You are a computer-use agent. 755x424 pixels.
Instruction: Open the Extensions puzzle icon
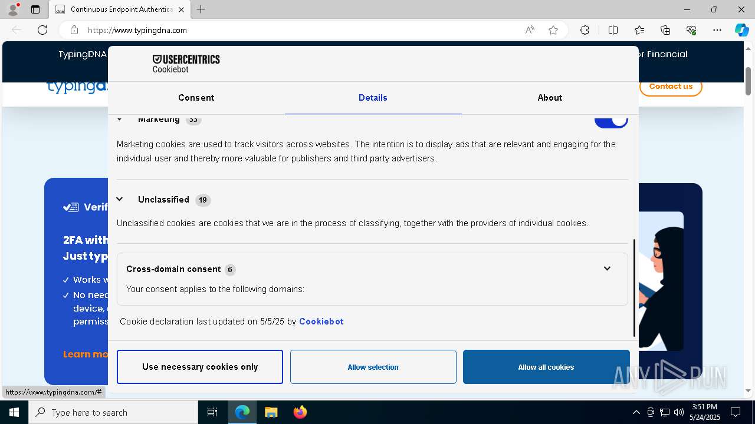point(585,30)
